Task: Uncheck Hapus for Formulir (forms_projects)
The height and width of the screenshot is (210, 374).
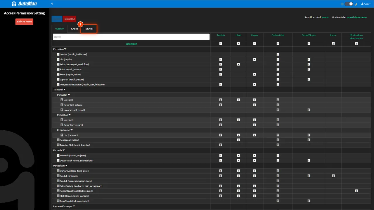Action: (x=254, y=155)
